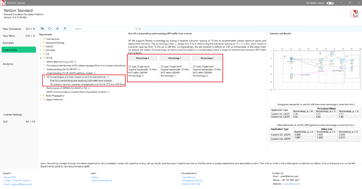Click book icon next to OFDMA SU-MIMO experiment
Screen dimensions: 362x189
(x=89, y=88)
